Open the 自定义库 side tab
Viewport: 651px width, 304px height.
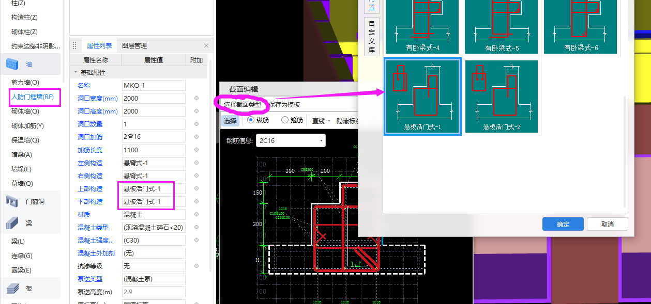(x=372, y=37)
